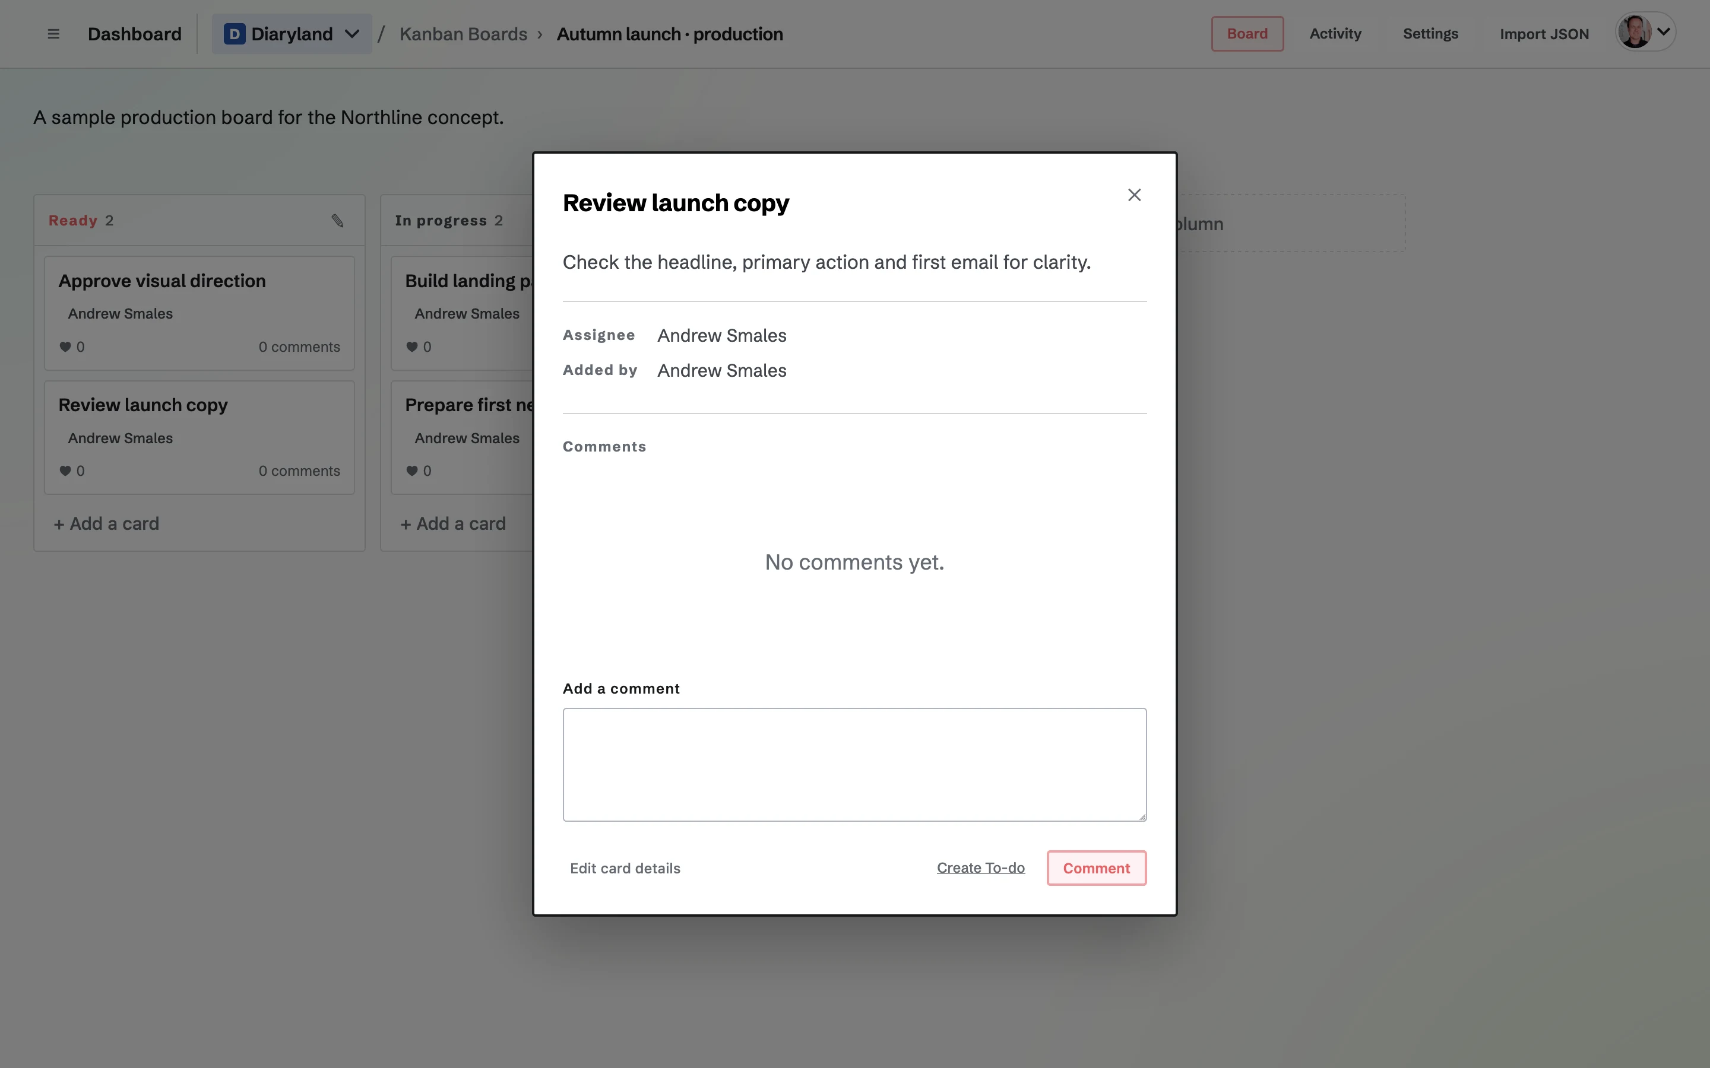This screenshot has width=1710, height=1068.
Task: Click 0 comments on Review launch copy card
Action: (299, 471)
